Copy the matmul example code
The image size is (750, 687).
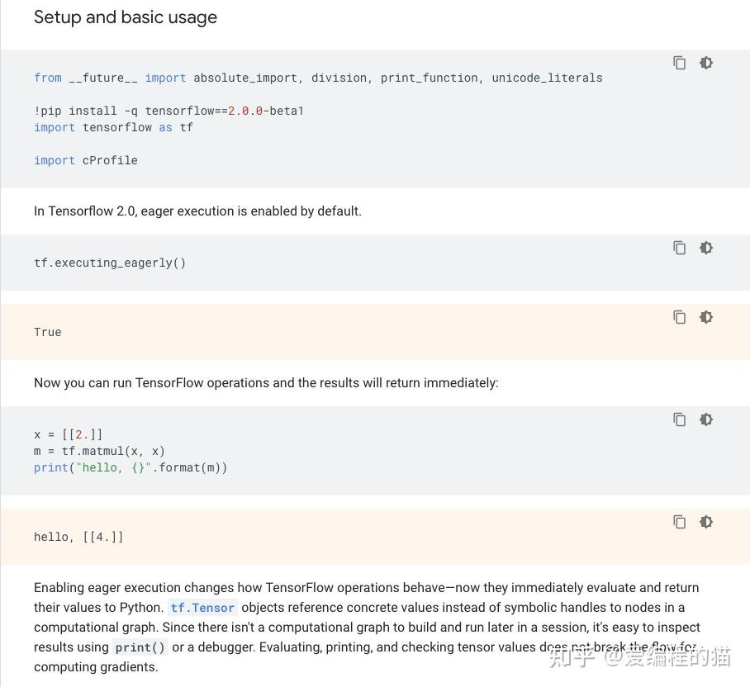point(679,419)
